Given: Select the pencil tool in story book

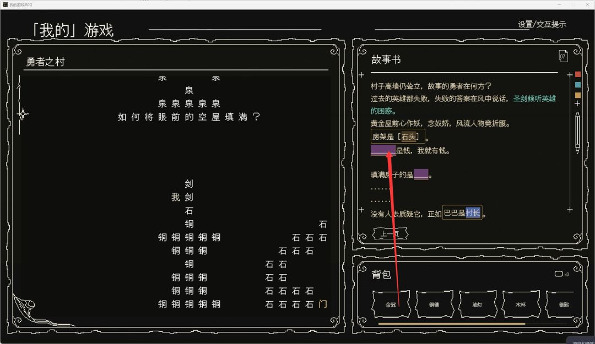Looking at the screenshot, I should (x=577, y=133).
